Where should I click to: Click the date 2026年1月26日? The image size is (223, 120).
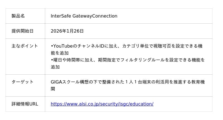pos(67,31)
